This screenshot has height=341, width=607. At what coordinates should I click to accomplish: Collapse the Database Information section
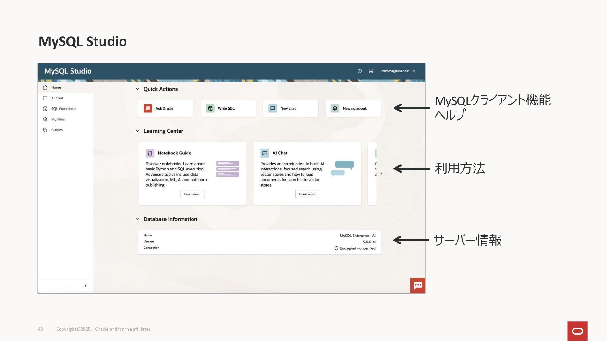pos(138,219)
